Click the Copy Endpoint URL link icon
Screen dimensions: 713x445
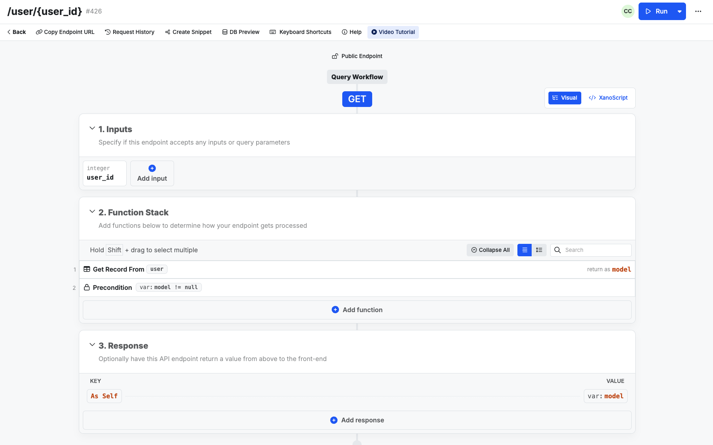(x=39, y=32)
